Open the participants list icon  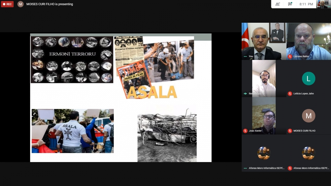278,4
